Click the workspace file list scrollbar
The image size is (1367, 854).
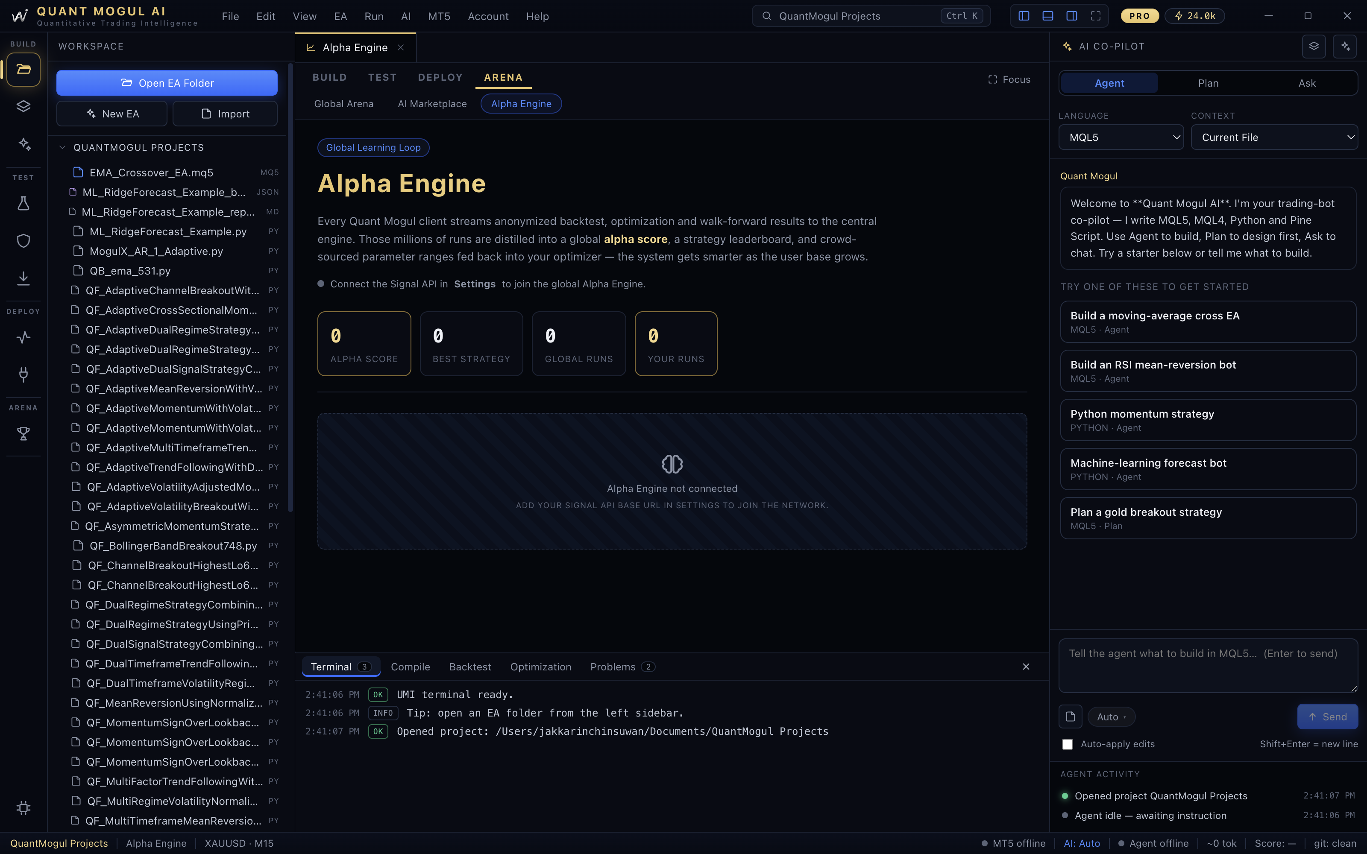290,288
